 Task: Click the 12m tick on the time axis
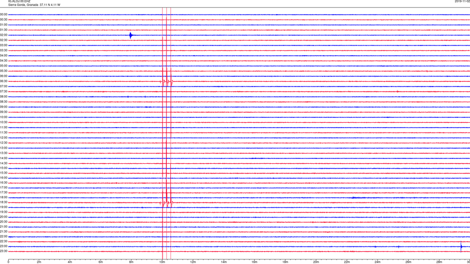coord(193,262)
